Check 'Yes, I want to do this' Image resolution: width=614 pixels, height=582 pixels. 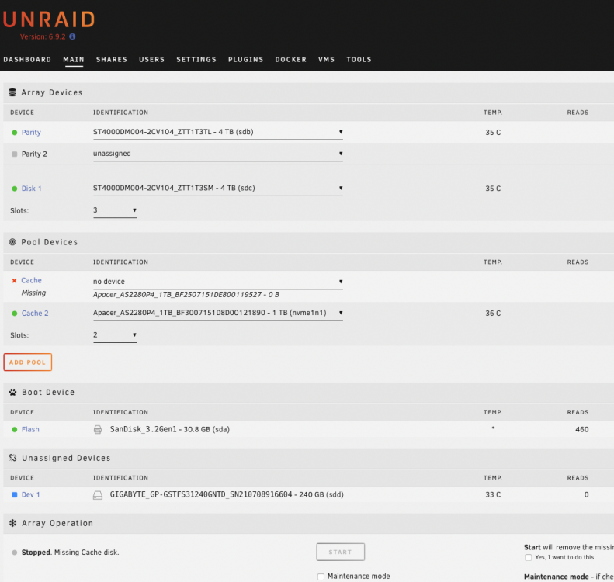tap(529, 557)
